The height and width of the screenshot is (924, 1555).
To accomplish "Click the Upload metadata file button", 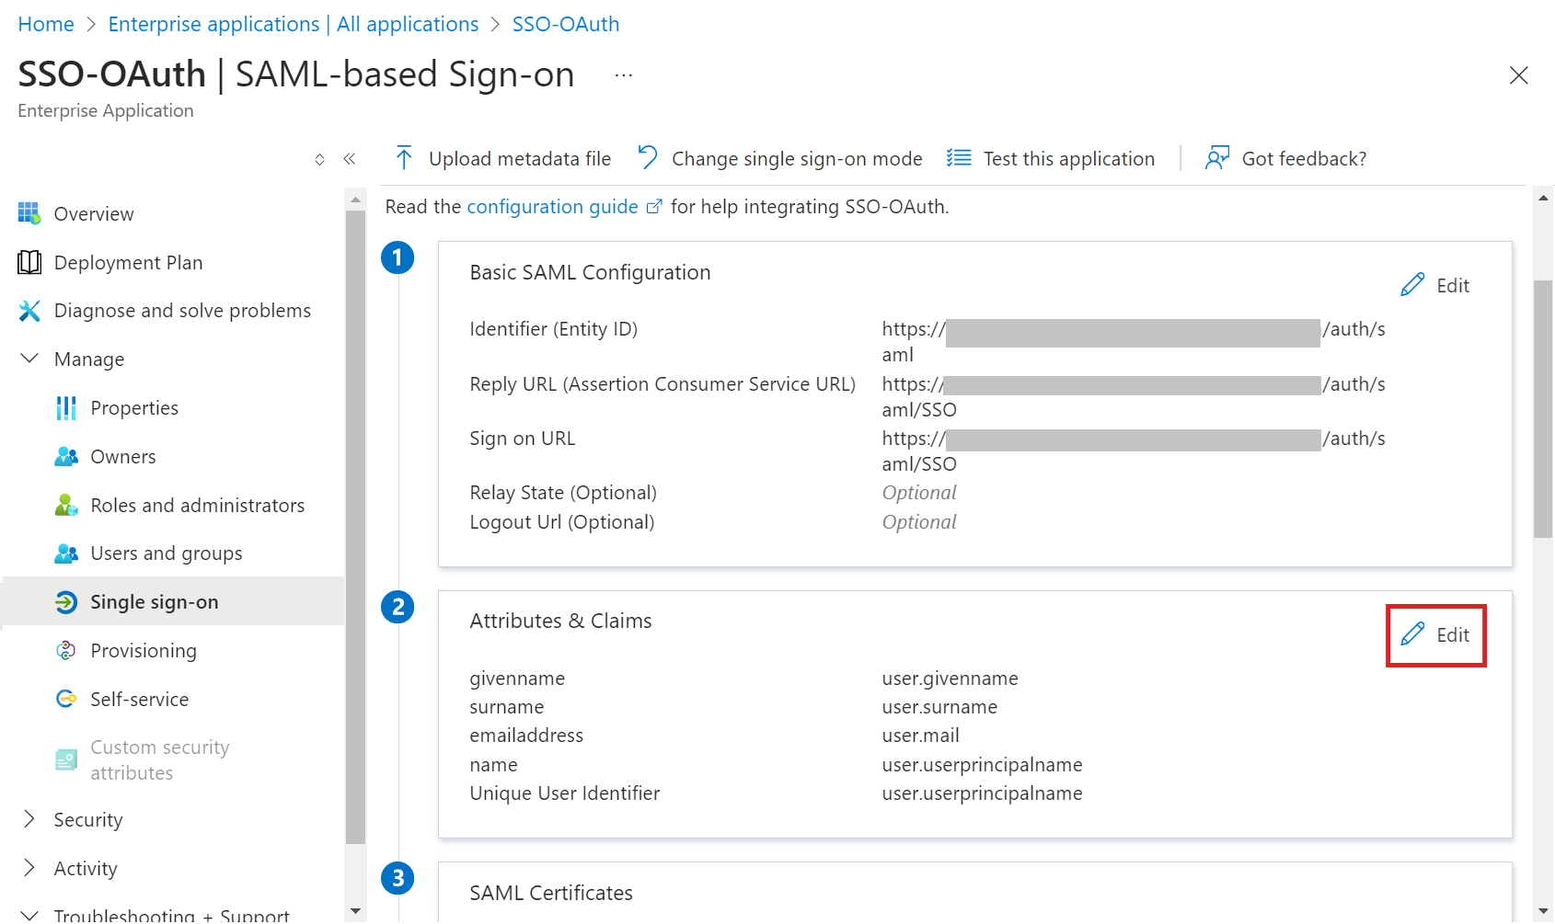I will pyautogui.click(x=503, y=159).
